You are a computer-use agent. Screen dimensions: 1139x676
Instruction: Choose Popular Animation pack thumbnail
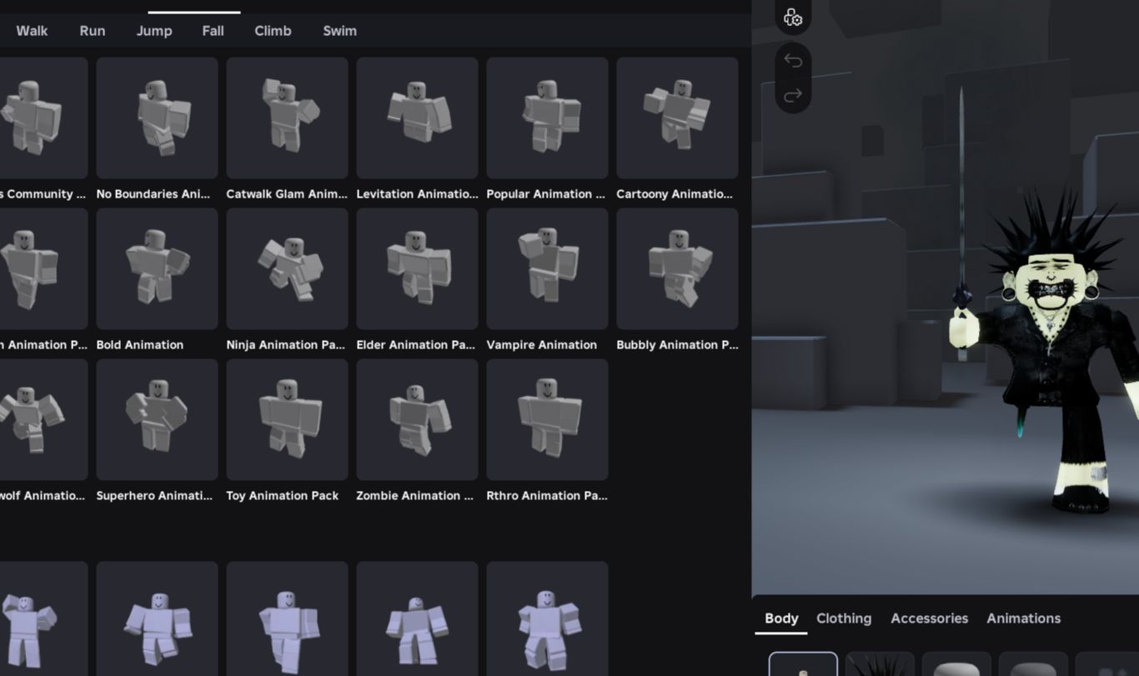547,118
